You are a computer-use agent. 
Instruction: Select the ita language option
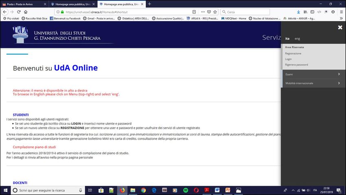click(x=287, y=39)
